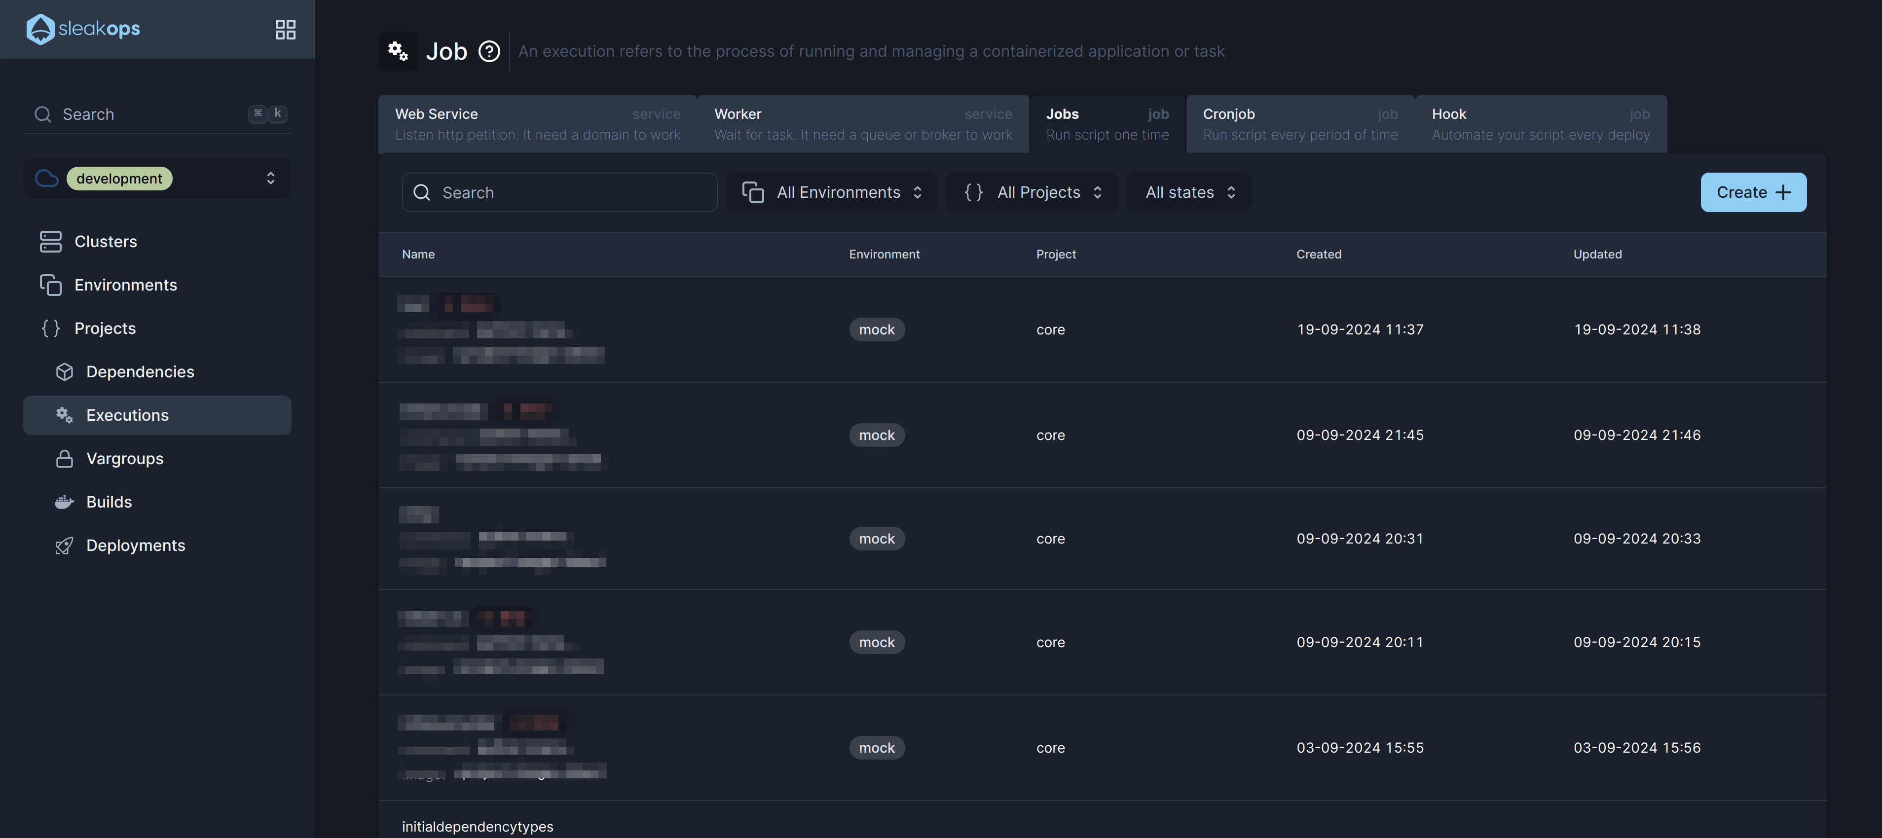Click updated date 09-09-2024 20:15
Image resolution: width=1882 pixels, height=838 pixels.
[1636, 643]
